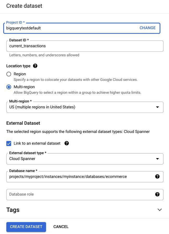Open the Location type help icon
Screen dimensions: 169x234
point(35,66)
